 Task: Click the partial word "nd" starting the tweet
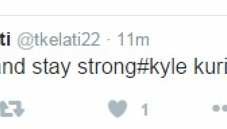pos(12,66)
